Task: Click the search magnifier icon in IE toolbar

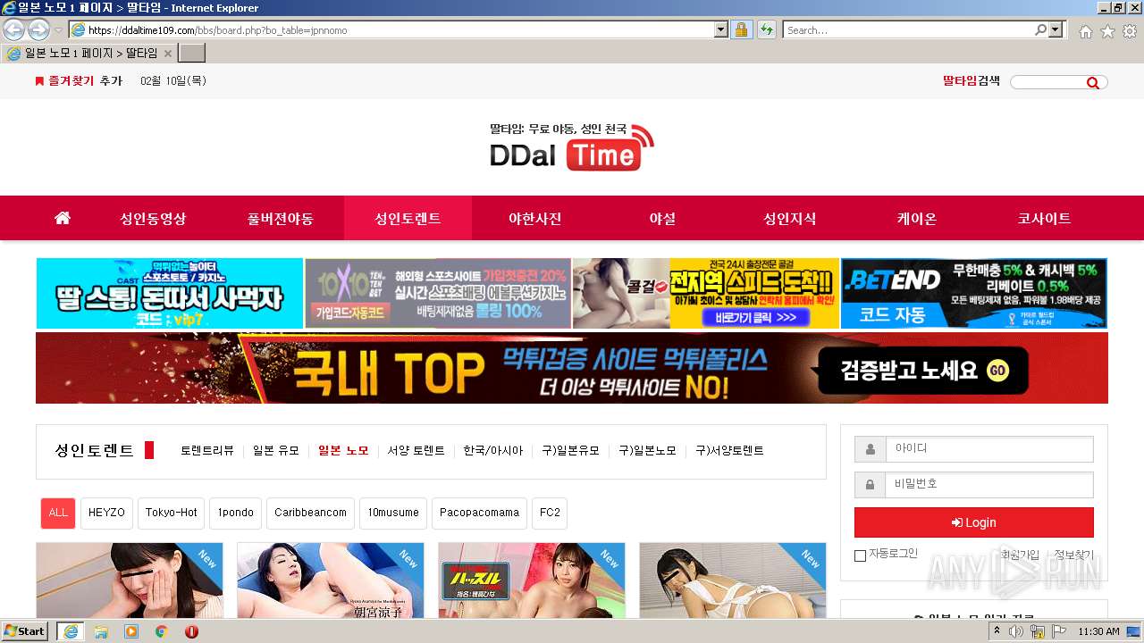Action: click(x=1040, y=30)
